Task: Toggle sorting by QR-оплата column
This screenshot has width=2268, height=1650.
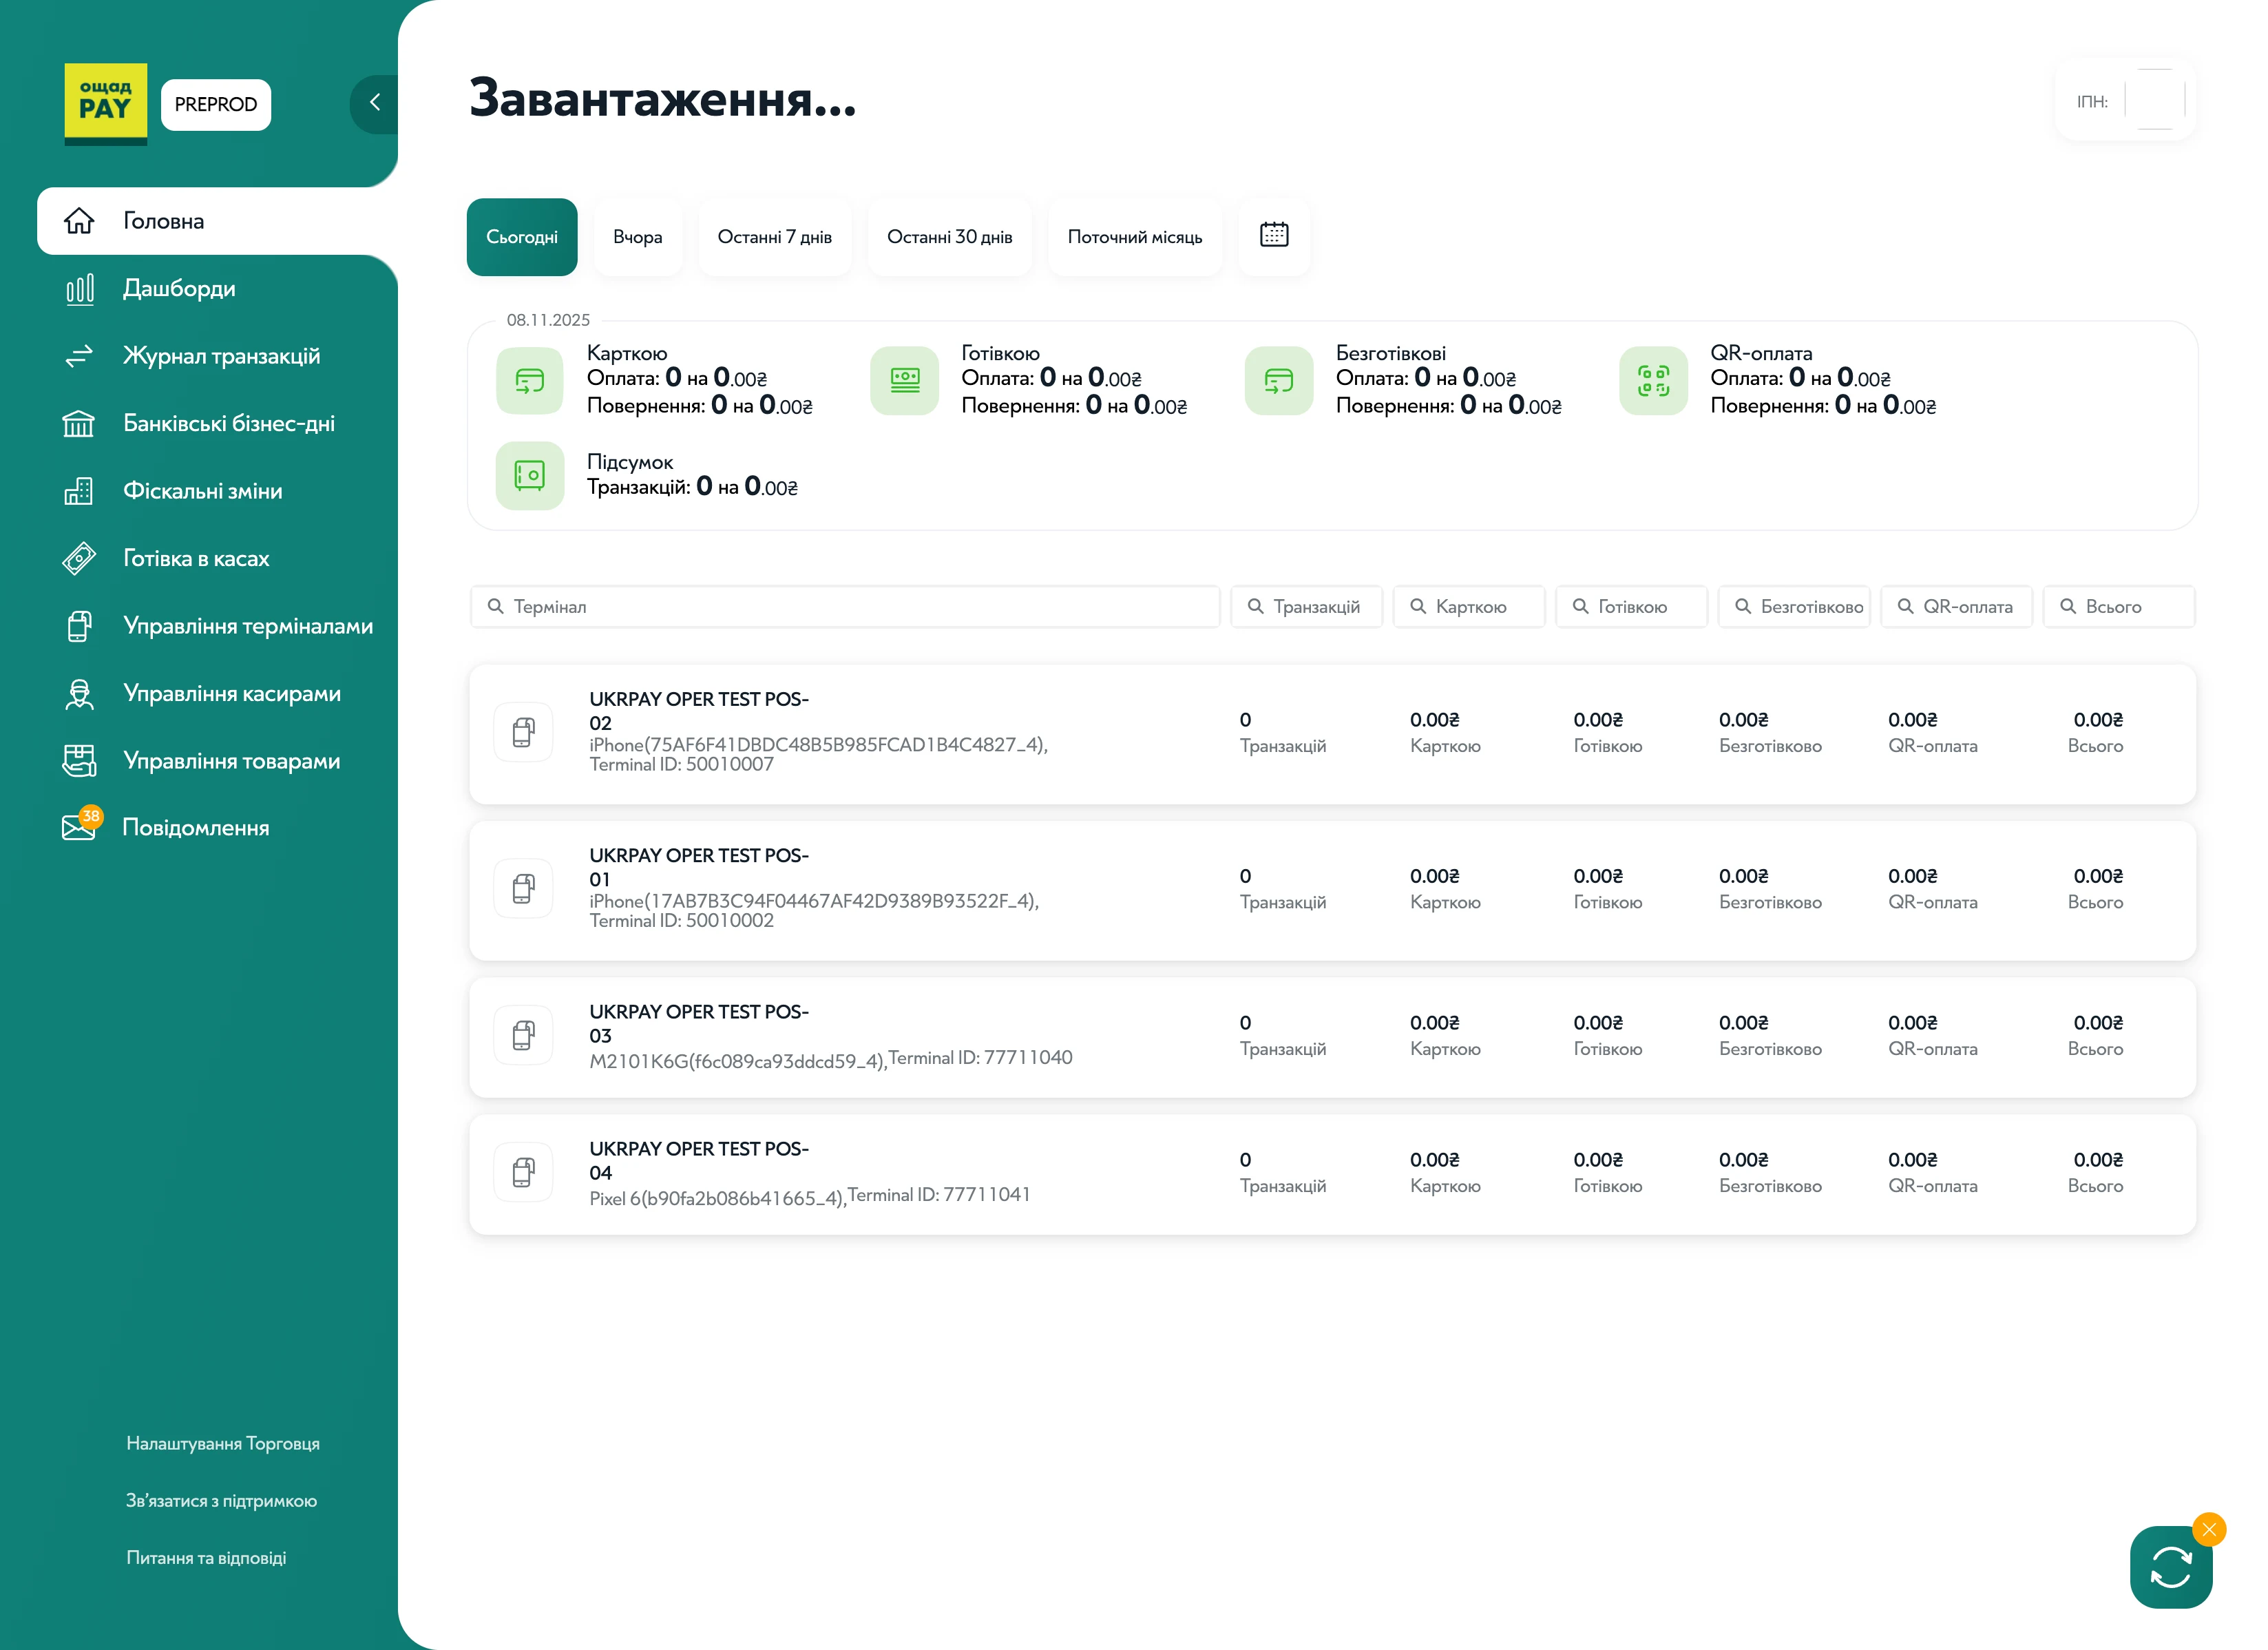Action: point(1956,606)
